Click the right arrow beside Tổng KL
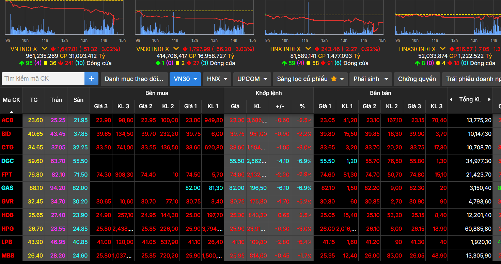Image resolution: width=501 pixels, height=264 pixels. [x=489, y=100]
